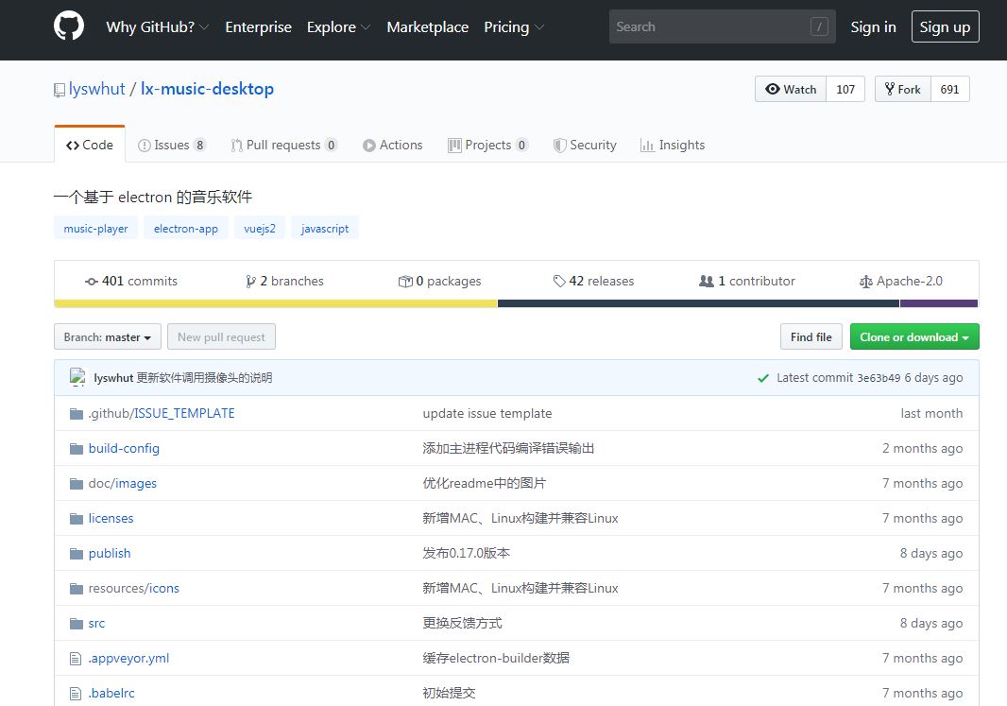Open the music-player topic tag
1007x706 pixels.
(x=95, y=229)
